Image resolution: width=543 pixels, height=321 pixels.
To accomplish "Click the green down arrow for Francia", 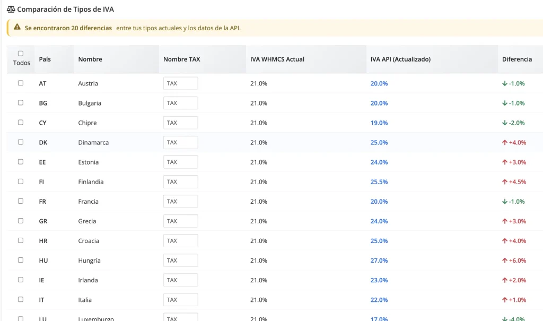I will tap(504, 202).
